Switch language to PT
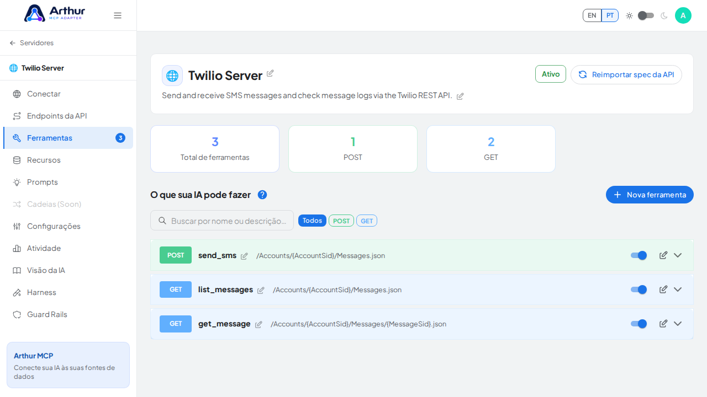Viewport: 707px width, 397px height. [x=610, y=15]
